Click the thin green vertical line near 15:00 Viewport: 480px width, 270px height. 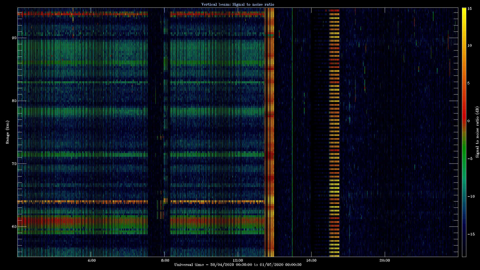[292, 132]
